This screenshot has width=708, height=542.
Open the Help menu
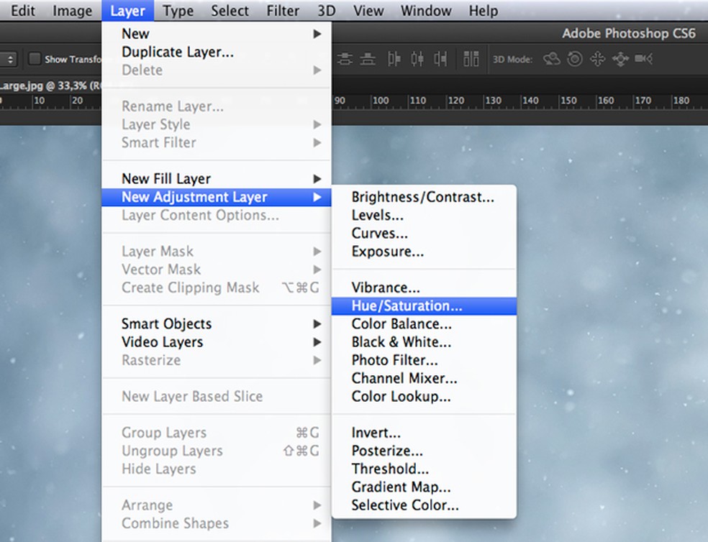pos(483,10)
